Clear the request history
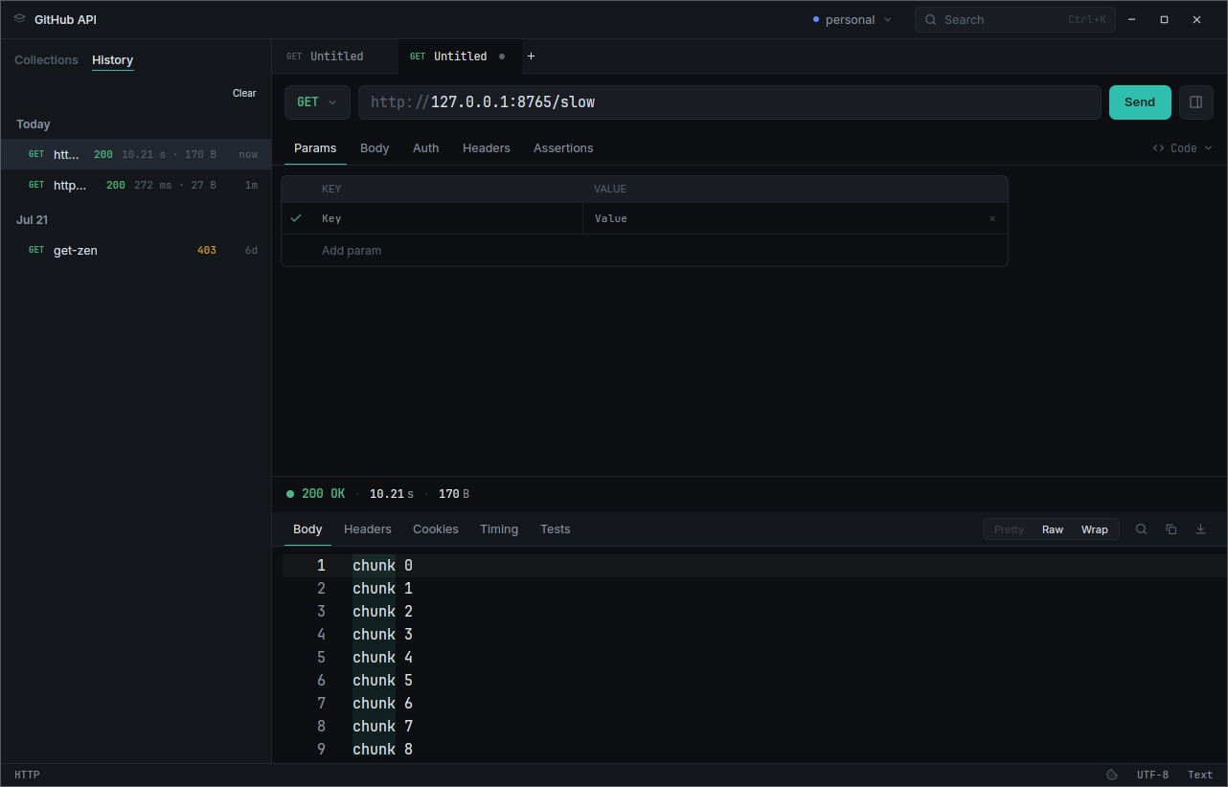Image resolution: width=1228 pixels, height=787 pixels. 244,93
